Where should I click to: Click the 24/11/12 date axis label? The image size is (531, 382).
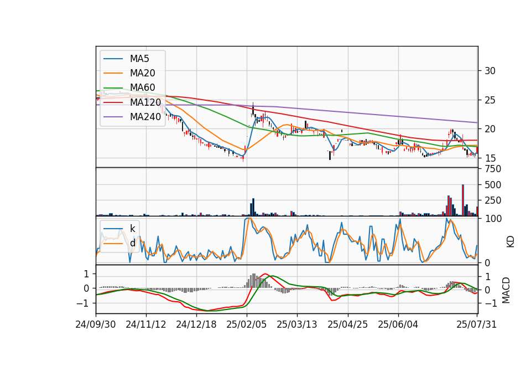146,324
